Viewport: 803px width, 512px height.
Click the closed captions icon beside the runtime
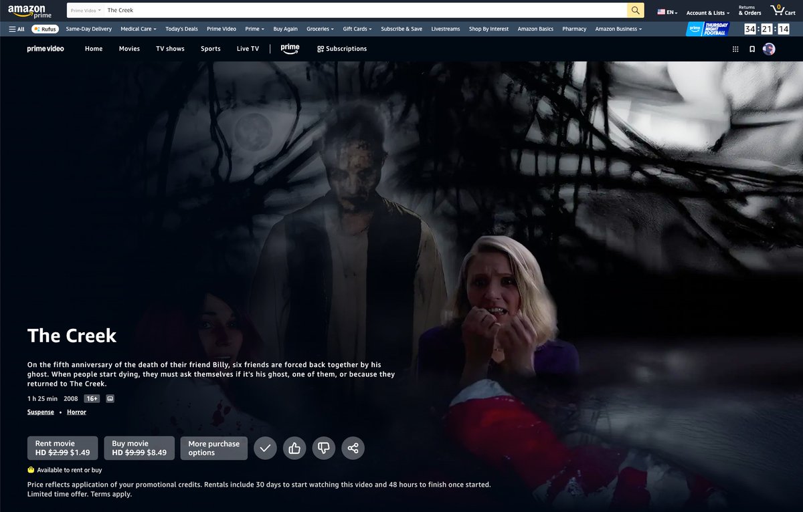coord(109,398)
